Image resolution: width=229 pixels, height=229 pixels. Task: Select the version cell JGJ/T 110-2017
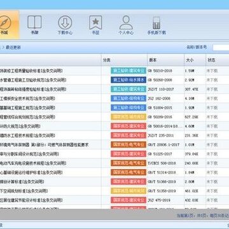[161, 89]
